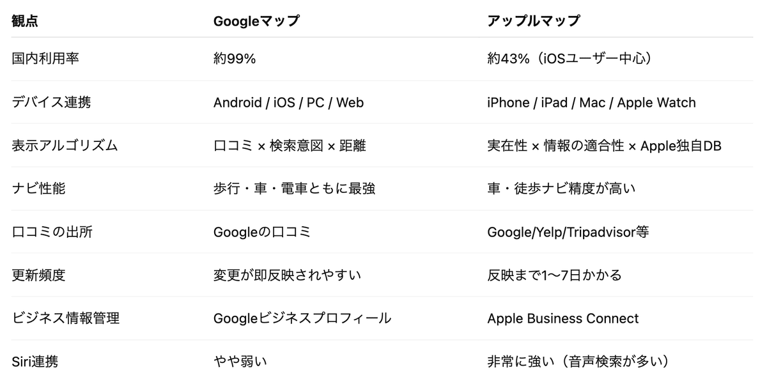Select the デバイス連携 row label

coord(51,102)
